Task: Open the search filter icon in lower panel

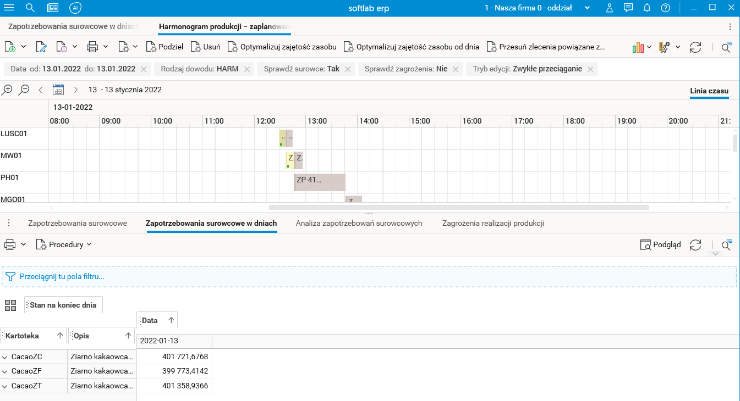Action: click(726, 245)
